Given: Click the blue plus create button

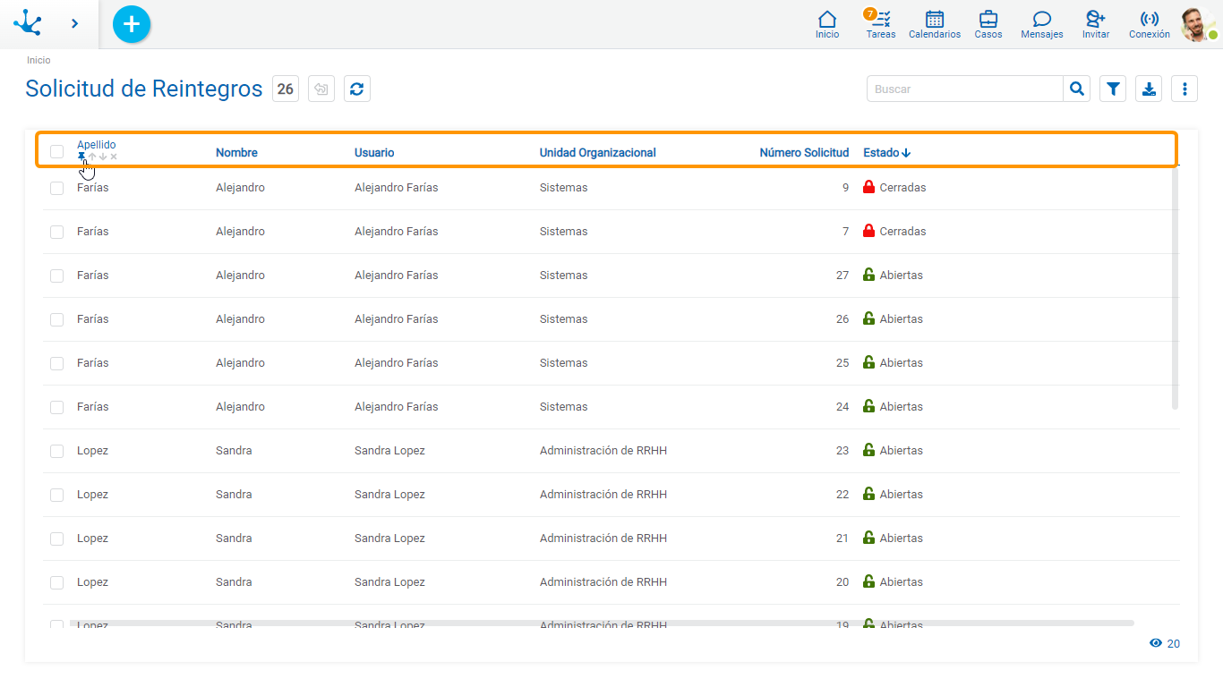Looking at the screenshot, I should [132, 24].
